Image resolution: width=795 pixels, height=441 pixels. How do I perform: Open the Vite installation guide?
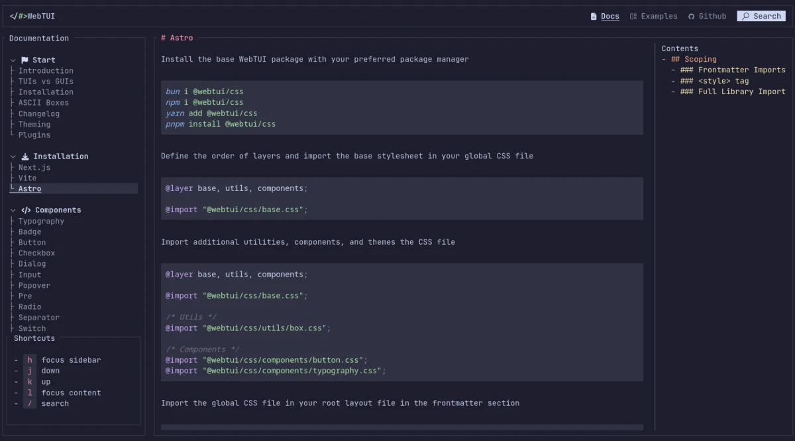[28, 178]
